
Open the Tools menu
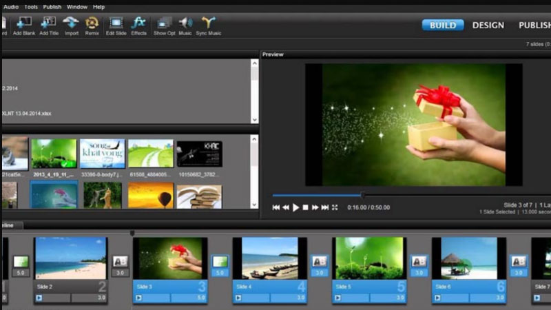(x=31, y=7)
